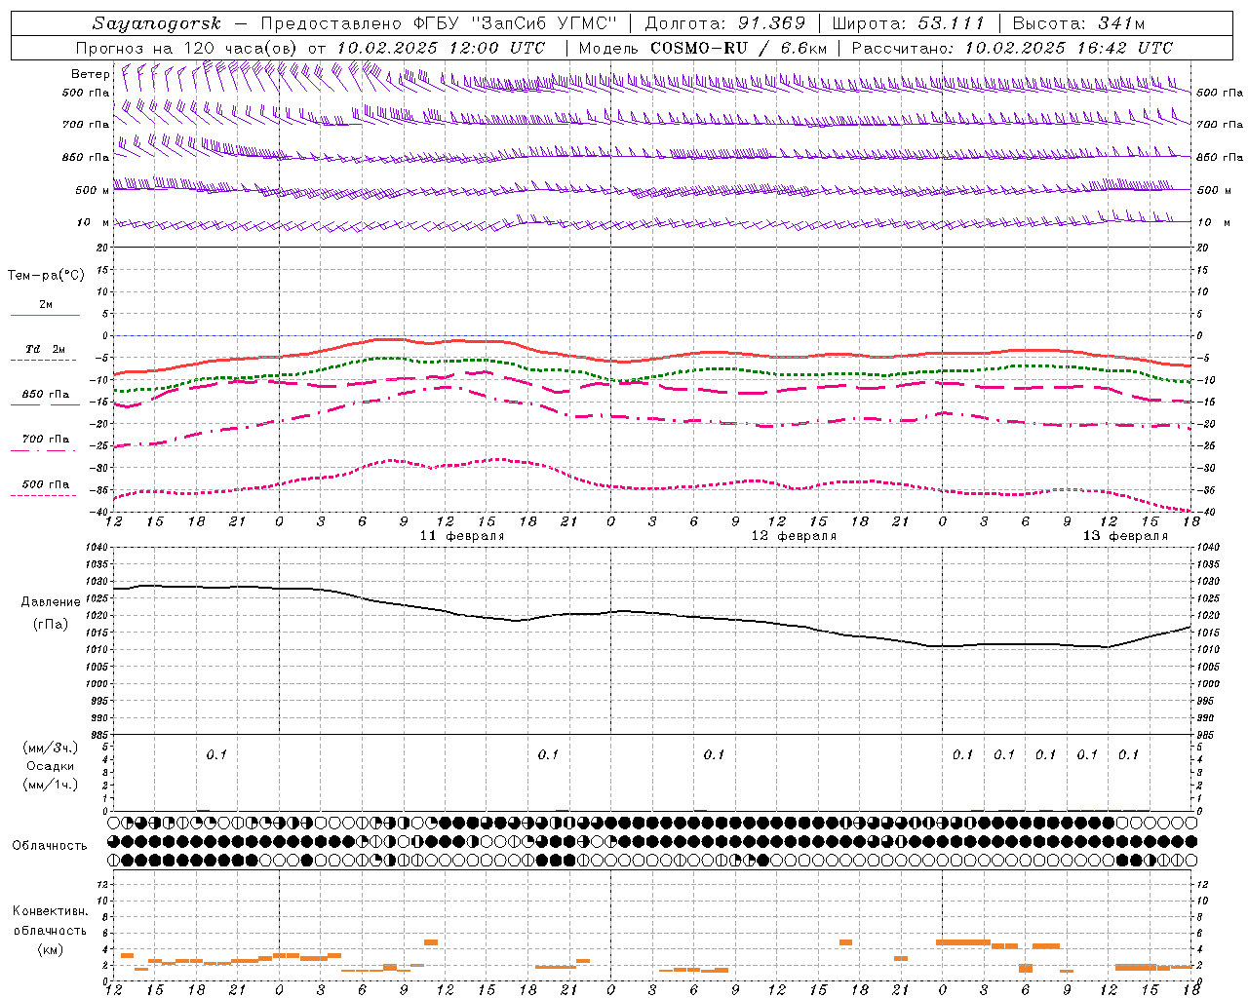
Task: Click the (мм/1ч.) precipitation unit label
Action: point(51,785)
